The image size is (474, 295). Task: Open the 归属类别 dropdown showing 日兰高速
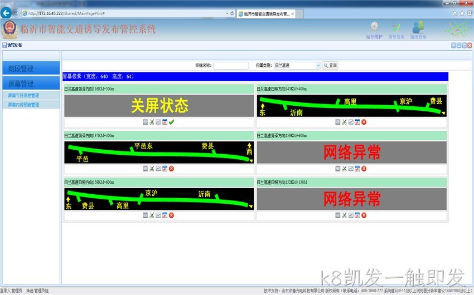[x=297, y=66]
